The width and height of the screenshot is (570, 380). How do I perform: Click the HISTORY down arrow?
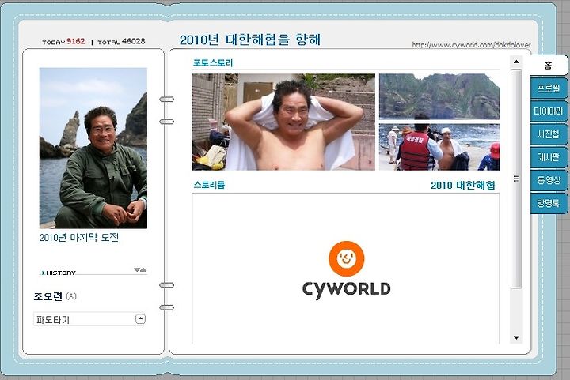point(137,269)
